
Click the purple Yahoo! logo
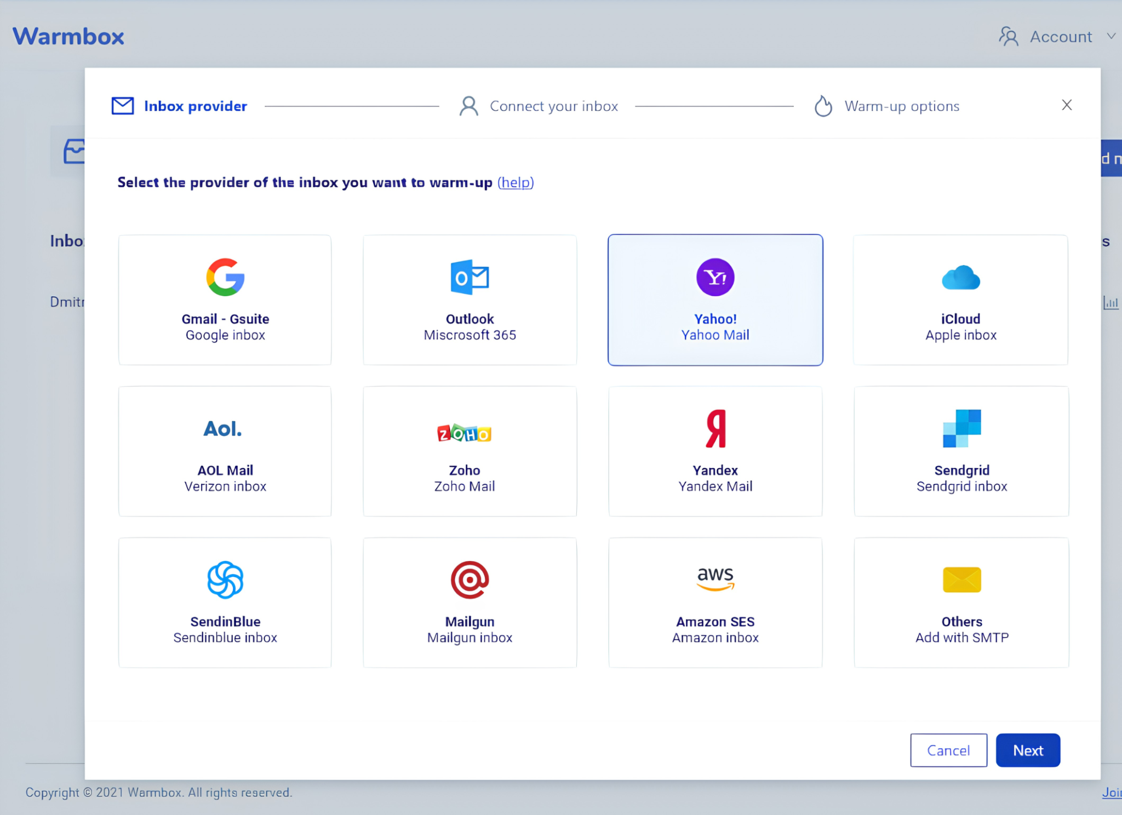715,277
